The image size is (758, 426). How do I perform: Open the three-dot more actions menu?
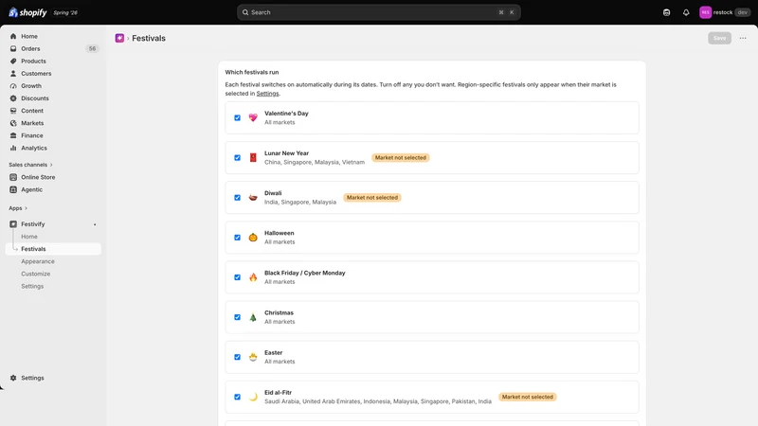coord(743,38)
